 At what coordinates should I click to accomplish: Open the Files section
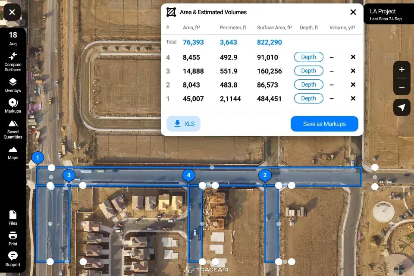tap(13, 217)
